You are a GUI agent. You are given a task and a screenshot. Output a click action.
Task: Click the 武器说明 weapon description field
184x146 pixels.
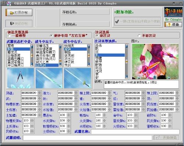pyautogui.click(x=87, y=138)
